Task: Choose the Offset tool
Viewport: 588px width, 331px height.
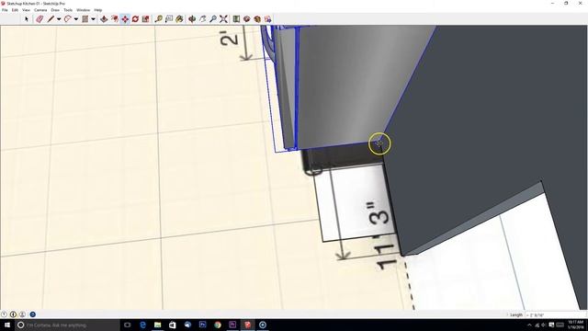Action: tap(114, 18)
